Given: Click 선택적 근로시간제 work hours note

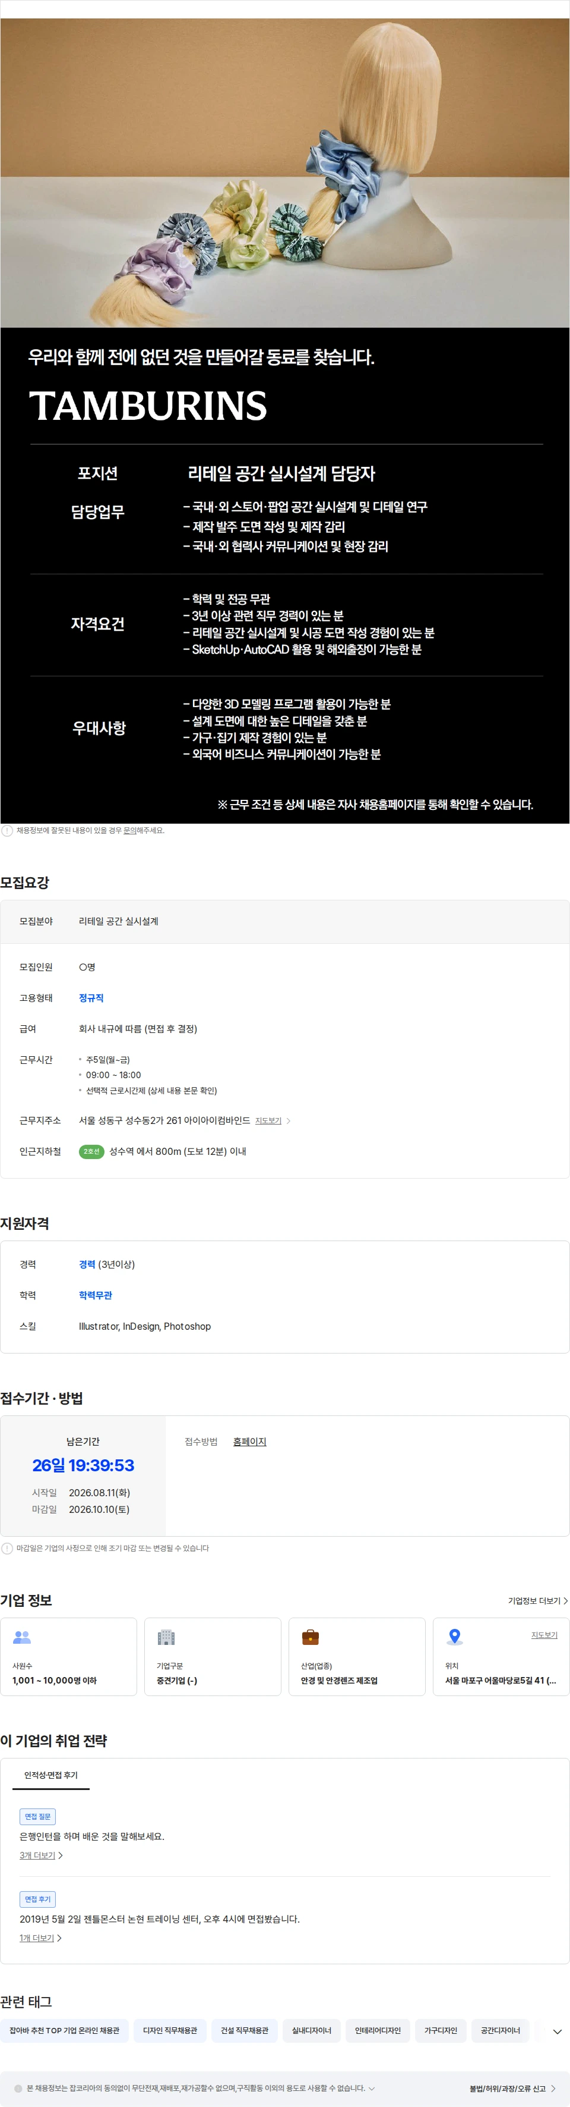Looking at the screenshot, I should click(151, 1090).
